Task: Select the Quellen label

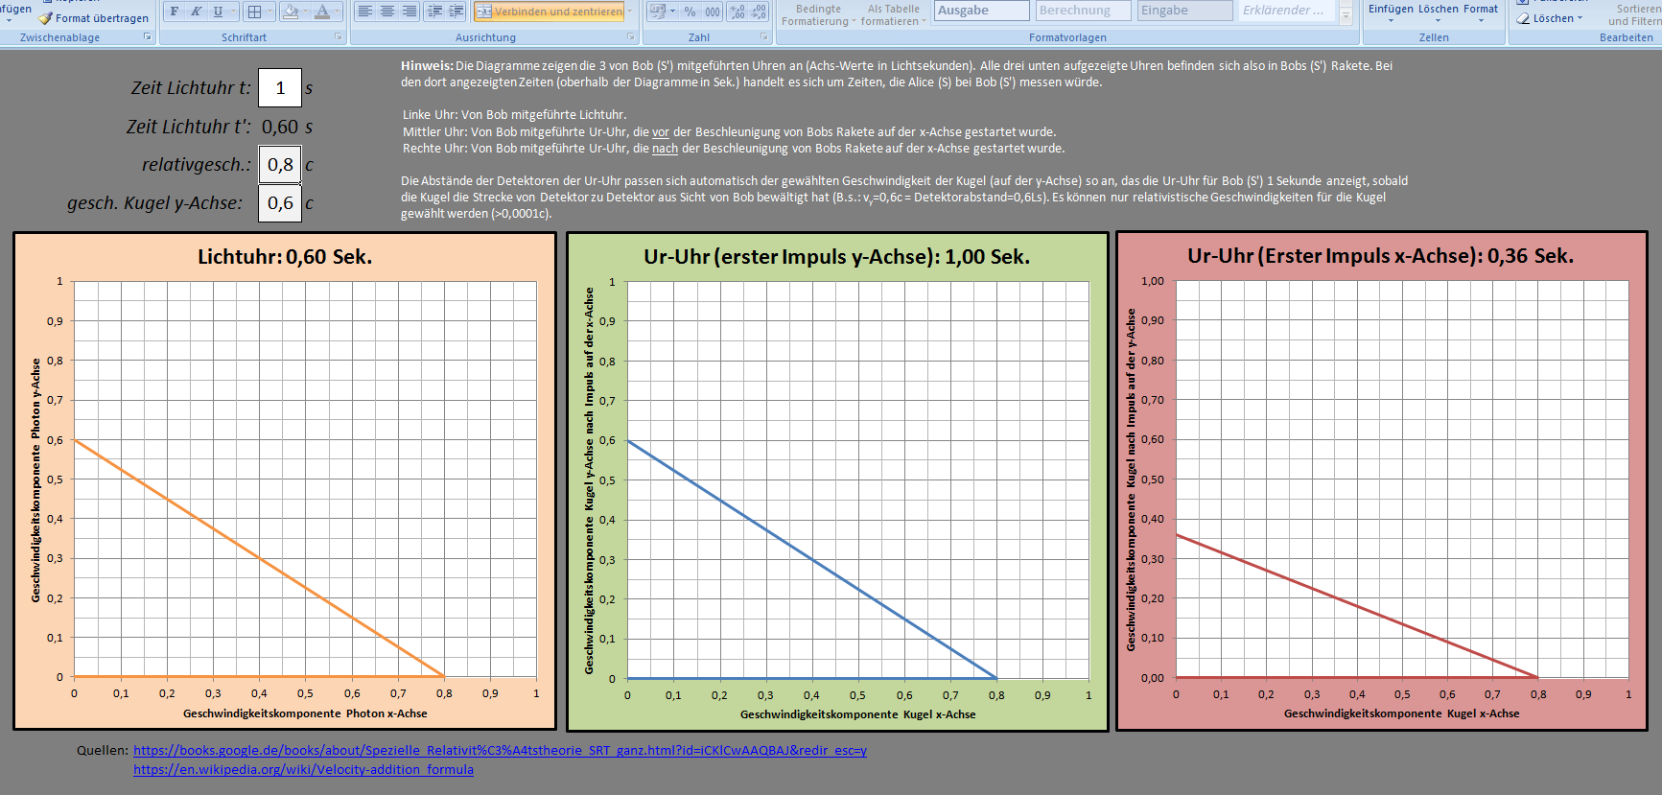Action: (x=103, y=751)
